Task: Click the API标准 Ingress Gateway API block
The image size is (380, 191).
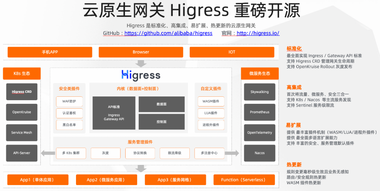Action: coord(114,113)
